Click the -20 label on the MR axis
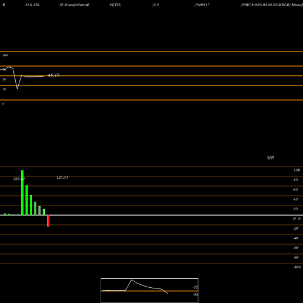This screenshot has width=303, height=303. (296, 228)
